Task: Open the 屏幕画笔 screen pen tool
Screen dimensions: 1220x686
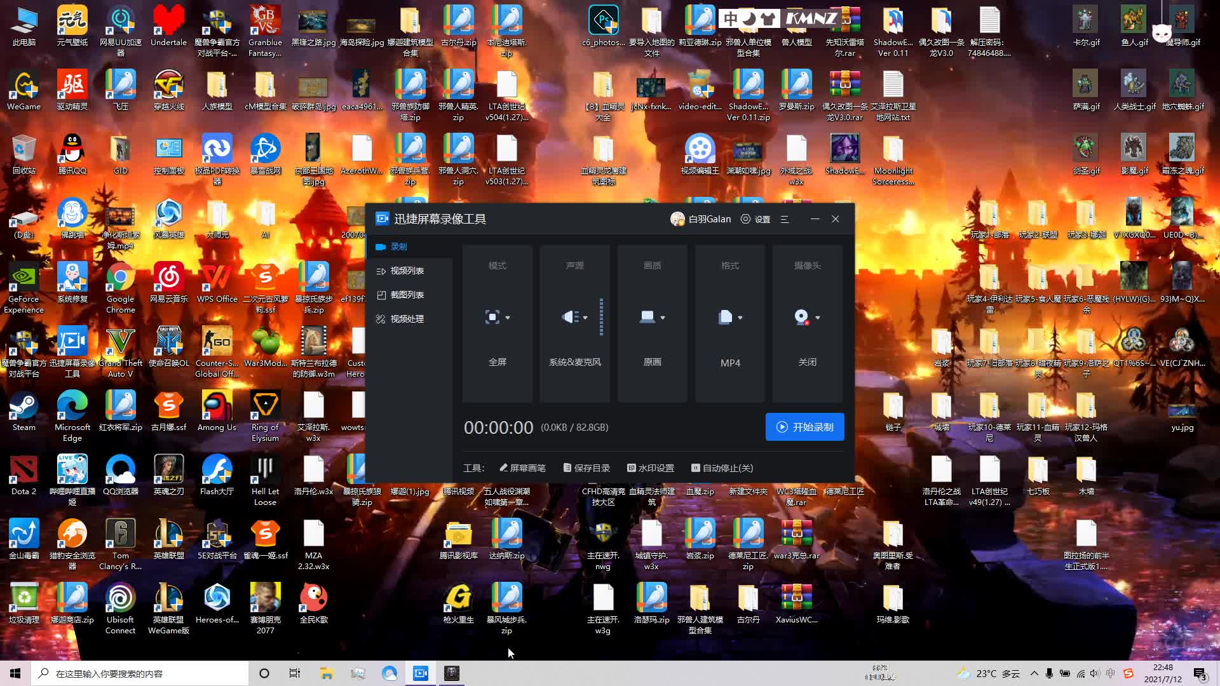Action: 522,468
